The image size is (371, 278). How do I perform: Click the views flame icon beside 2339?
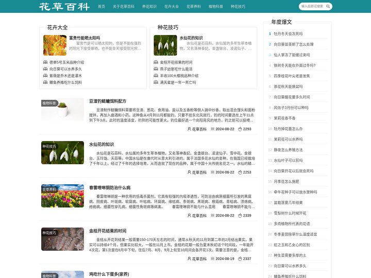pyautogui.click(x=240, y=215)
